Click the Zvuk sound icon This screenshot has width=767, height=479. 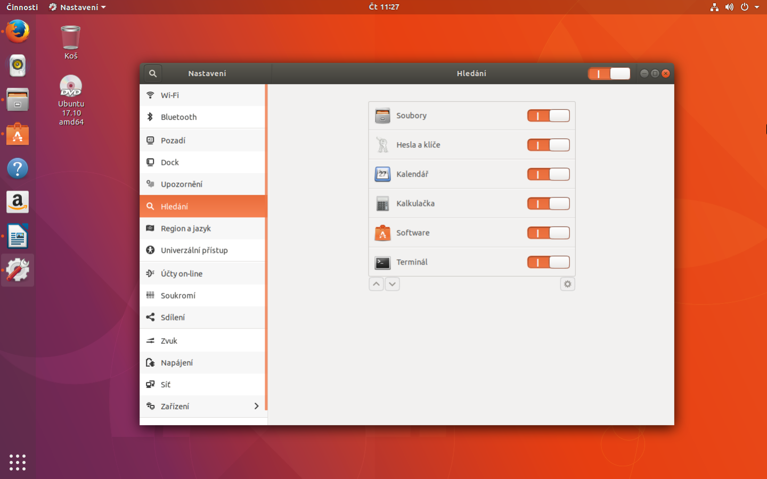tap(150, 341)
